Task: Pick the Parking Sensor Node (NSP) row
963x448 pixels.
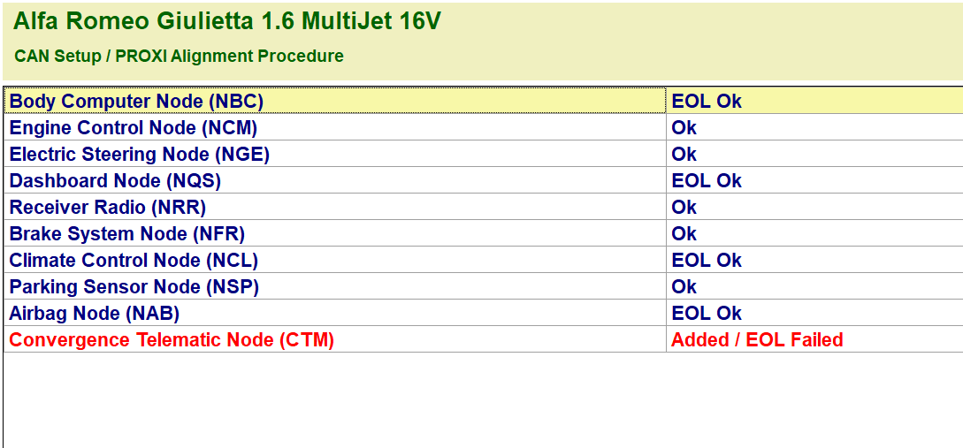Action: pos(134,287)
